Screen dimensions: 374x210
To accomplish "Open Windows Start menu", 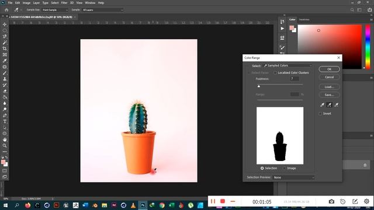I will click(5, 205).
